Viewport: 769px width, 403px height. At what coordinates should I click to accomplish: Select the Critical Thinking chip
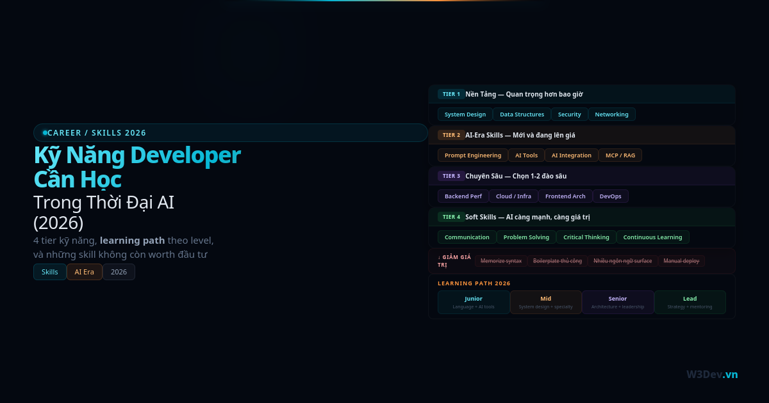(586, 237)
